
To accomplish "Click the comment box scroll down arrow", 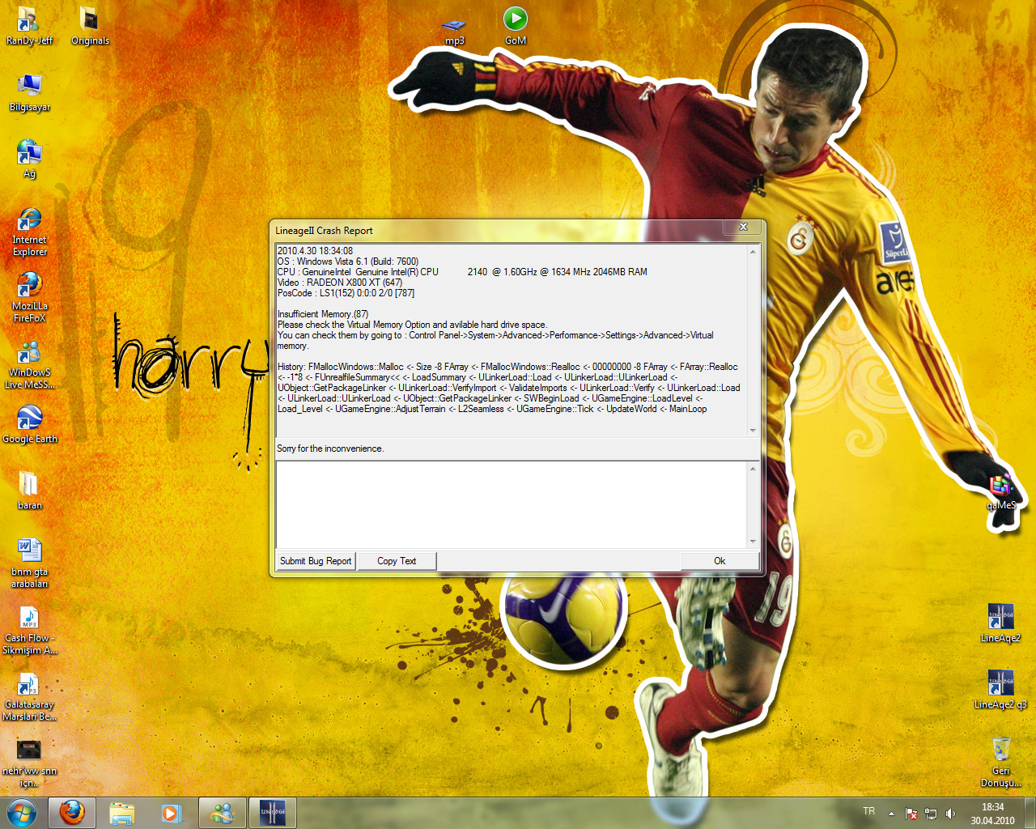I will point(753,541).
